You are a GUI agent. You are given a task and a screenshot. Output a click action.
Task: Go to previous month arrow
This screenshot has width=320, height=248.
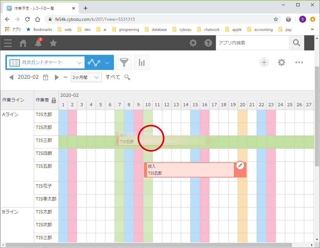pyautogui.click(x=11, y=77)
